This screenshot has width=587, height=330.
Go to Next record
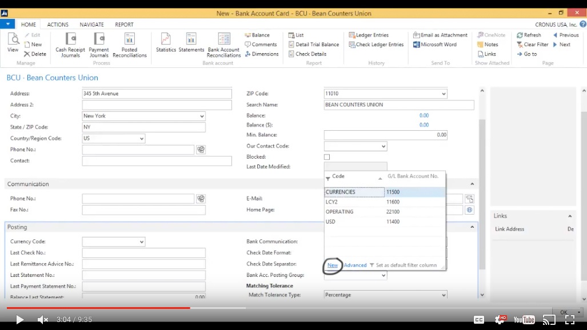[x=561, y=44]
